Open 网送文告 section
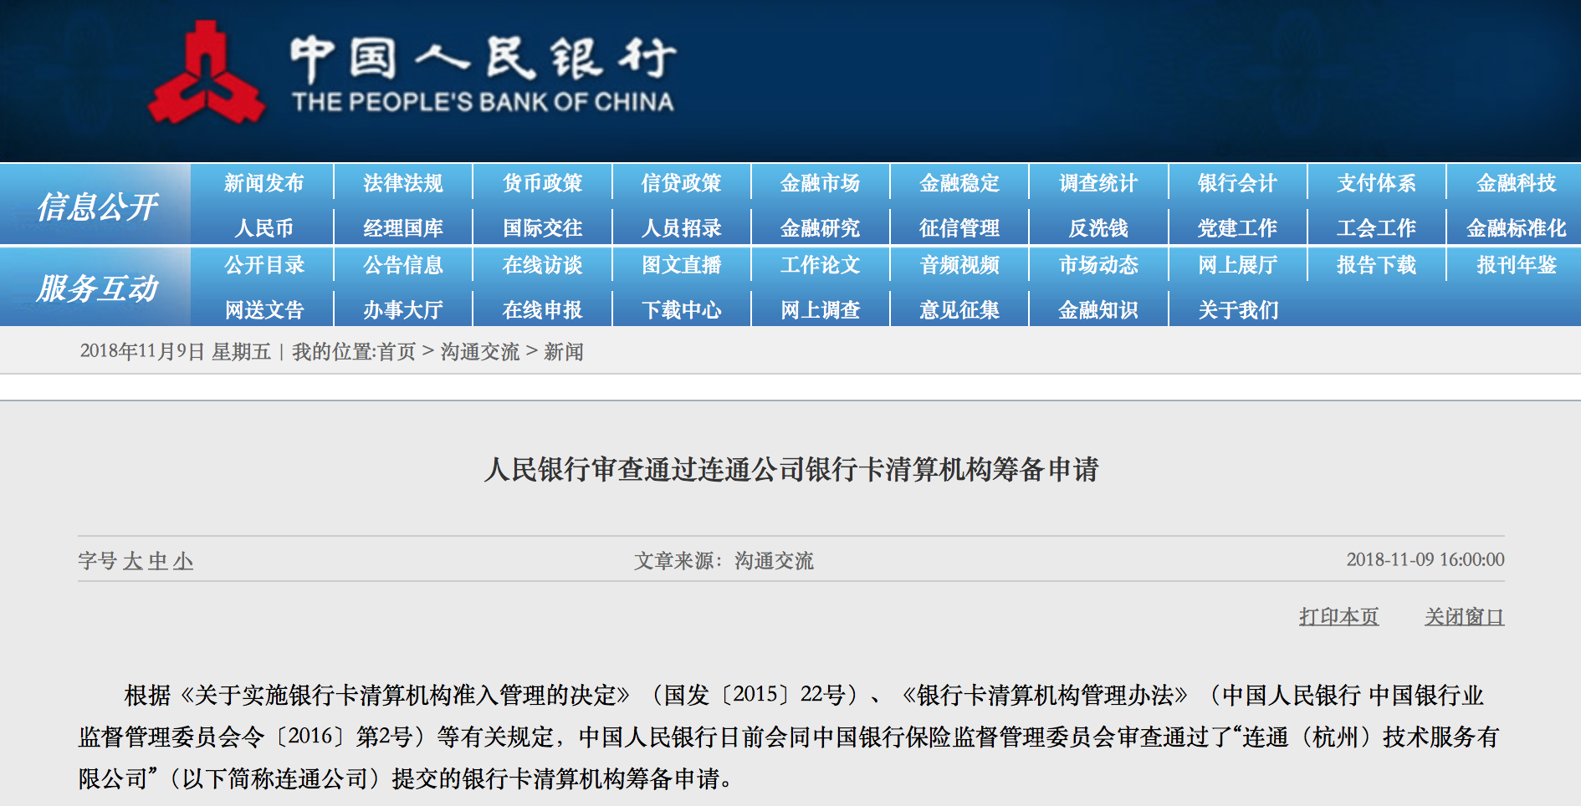This screenshot has width=1581, height=806. tap(263, 309)
